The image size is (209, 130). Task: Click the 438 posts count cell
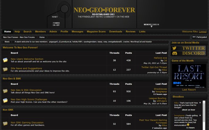click(128, 60)
